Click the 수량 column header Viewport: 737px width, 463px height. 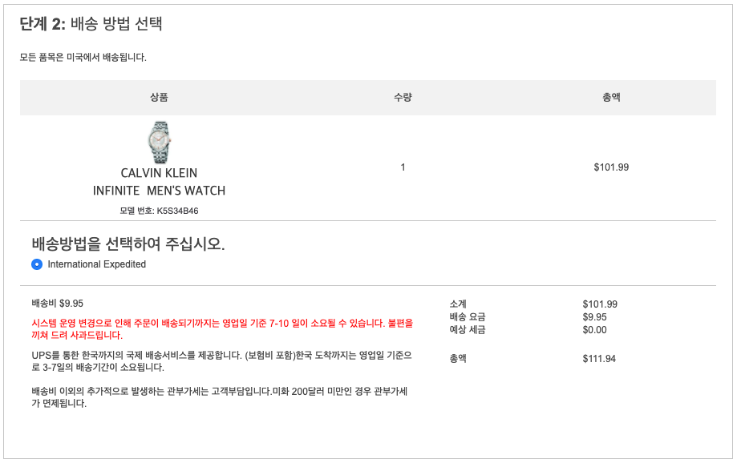403,98
